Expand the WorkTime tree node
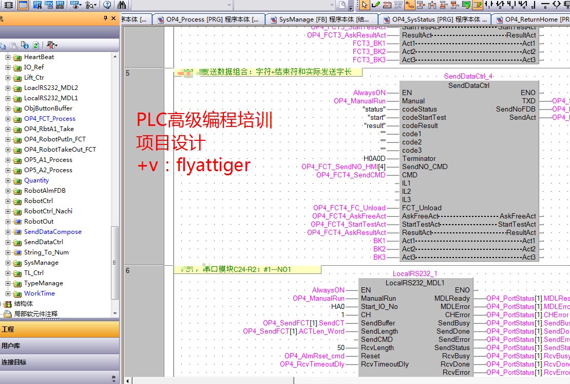570x384 pixels. pos(8,294)
